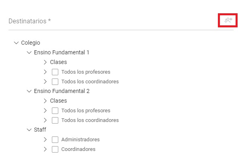Expand the Todos los coordinadores arrow in Fundamental 2
240x159 pixels.
(45, 120)
